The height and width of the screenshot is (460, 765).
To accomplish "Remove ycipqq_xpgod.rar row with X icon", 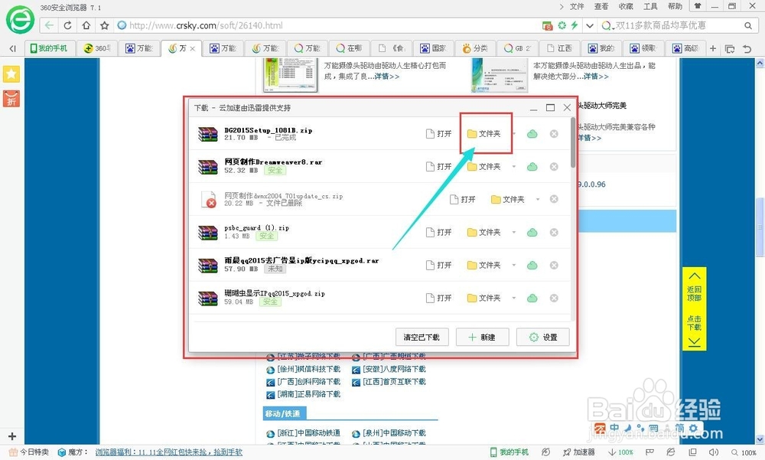I will pyautogui.click(x=554, y=265).
